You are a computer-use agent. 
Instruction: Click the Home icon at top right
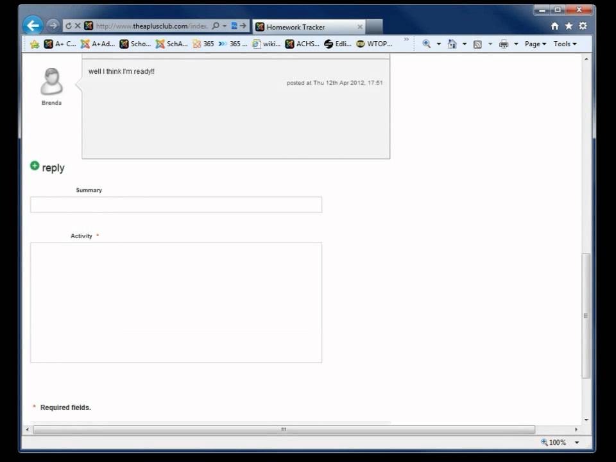(x=554, y=26)
